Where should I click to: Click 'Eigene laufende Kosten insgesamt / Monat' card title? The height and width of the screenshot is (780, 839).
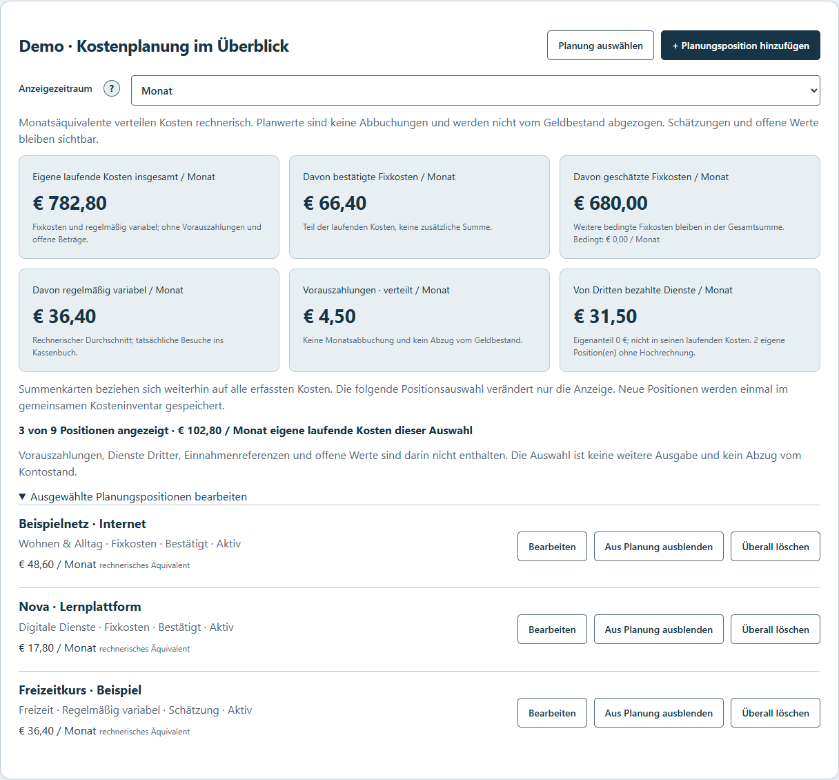pyautogui.click(x=124, y=177)
